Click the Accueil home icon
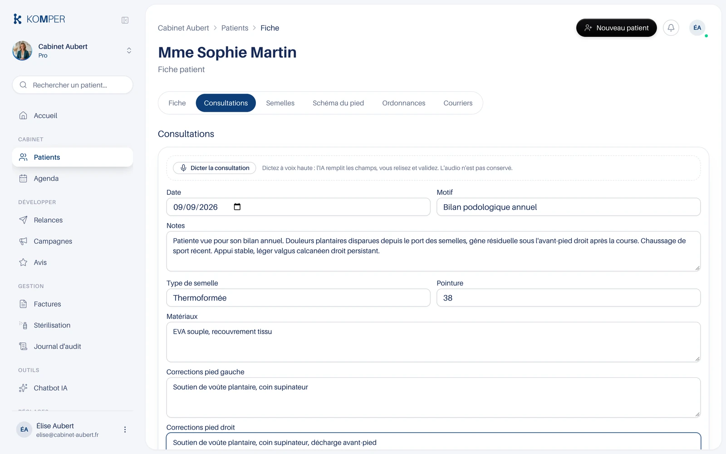726x454 pixels. (x=23, y=115)
